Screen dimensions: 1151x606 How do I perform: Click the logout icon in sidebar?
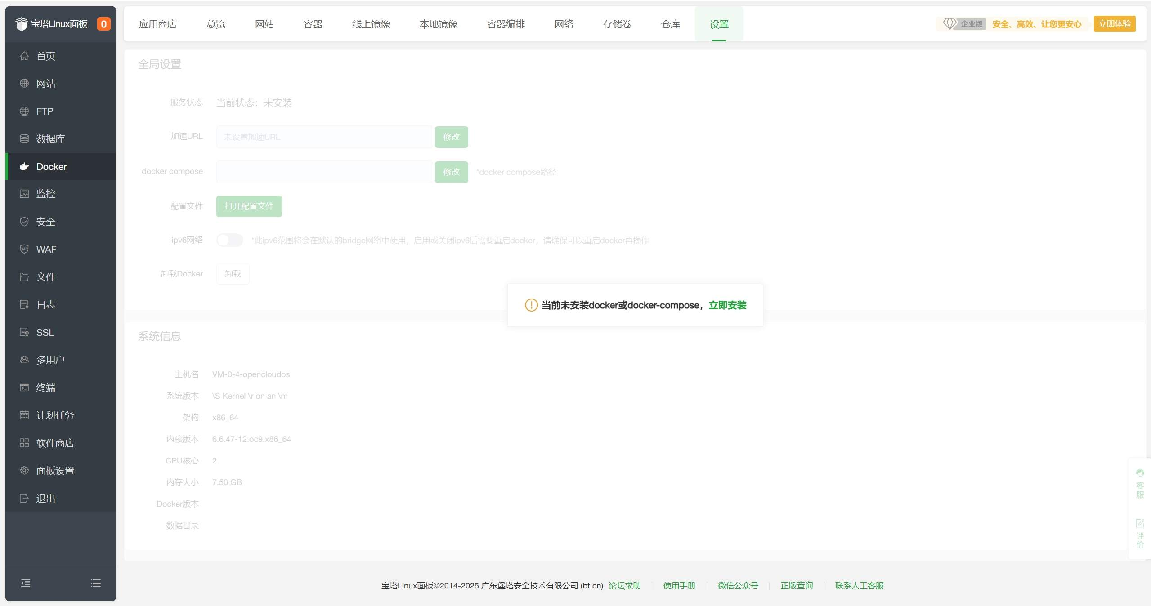(24, 498)
